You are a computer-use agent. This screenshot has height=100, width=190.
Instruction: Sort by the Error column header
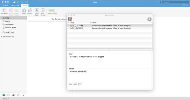122,23
